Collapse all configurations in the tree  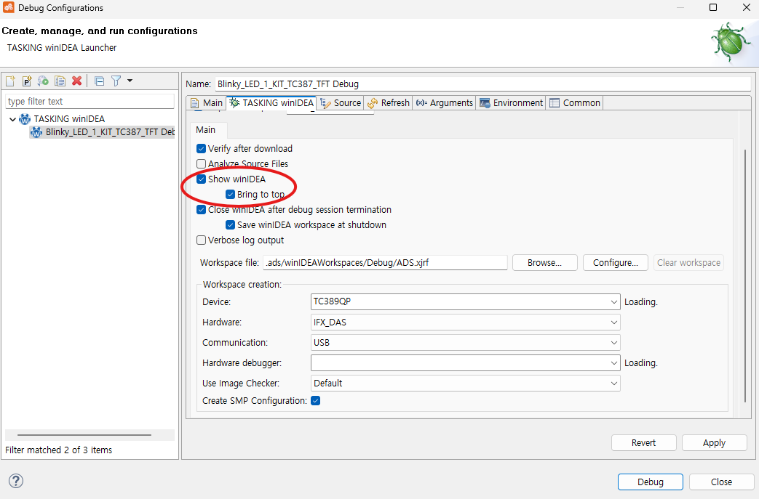coord(99,81)
